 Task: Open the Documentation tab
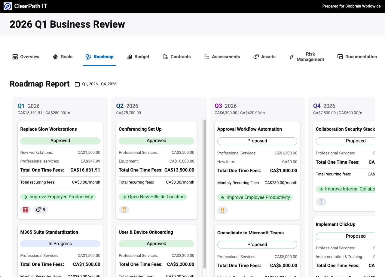click(x=357, y=56)
